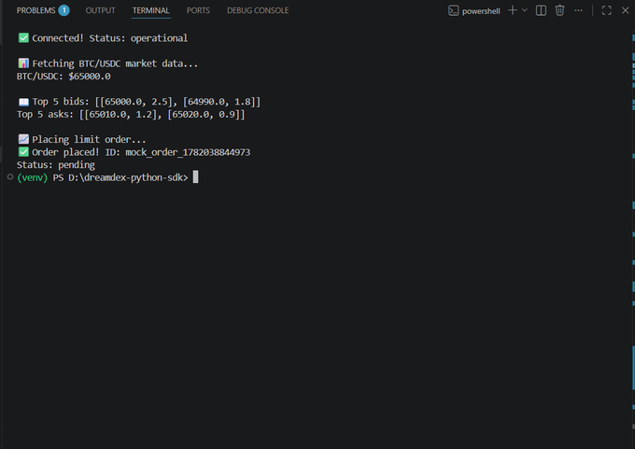Click the 'BTC/USDC: $65000.0' output
This screenshot has height=449, width=635.
[x=63, y=77]
